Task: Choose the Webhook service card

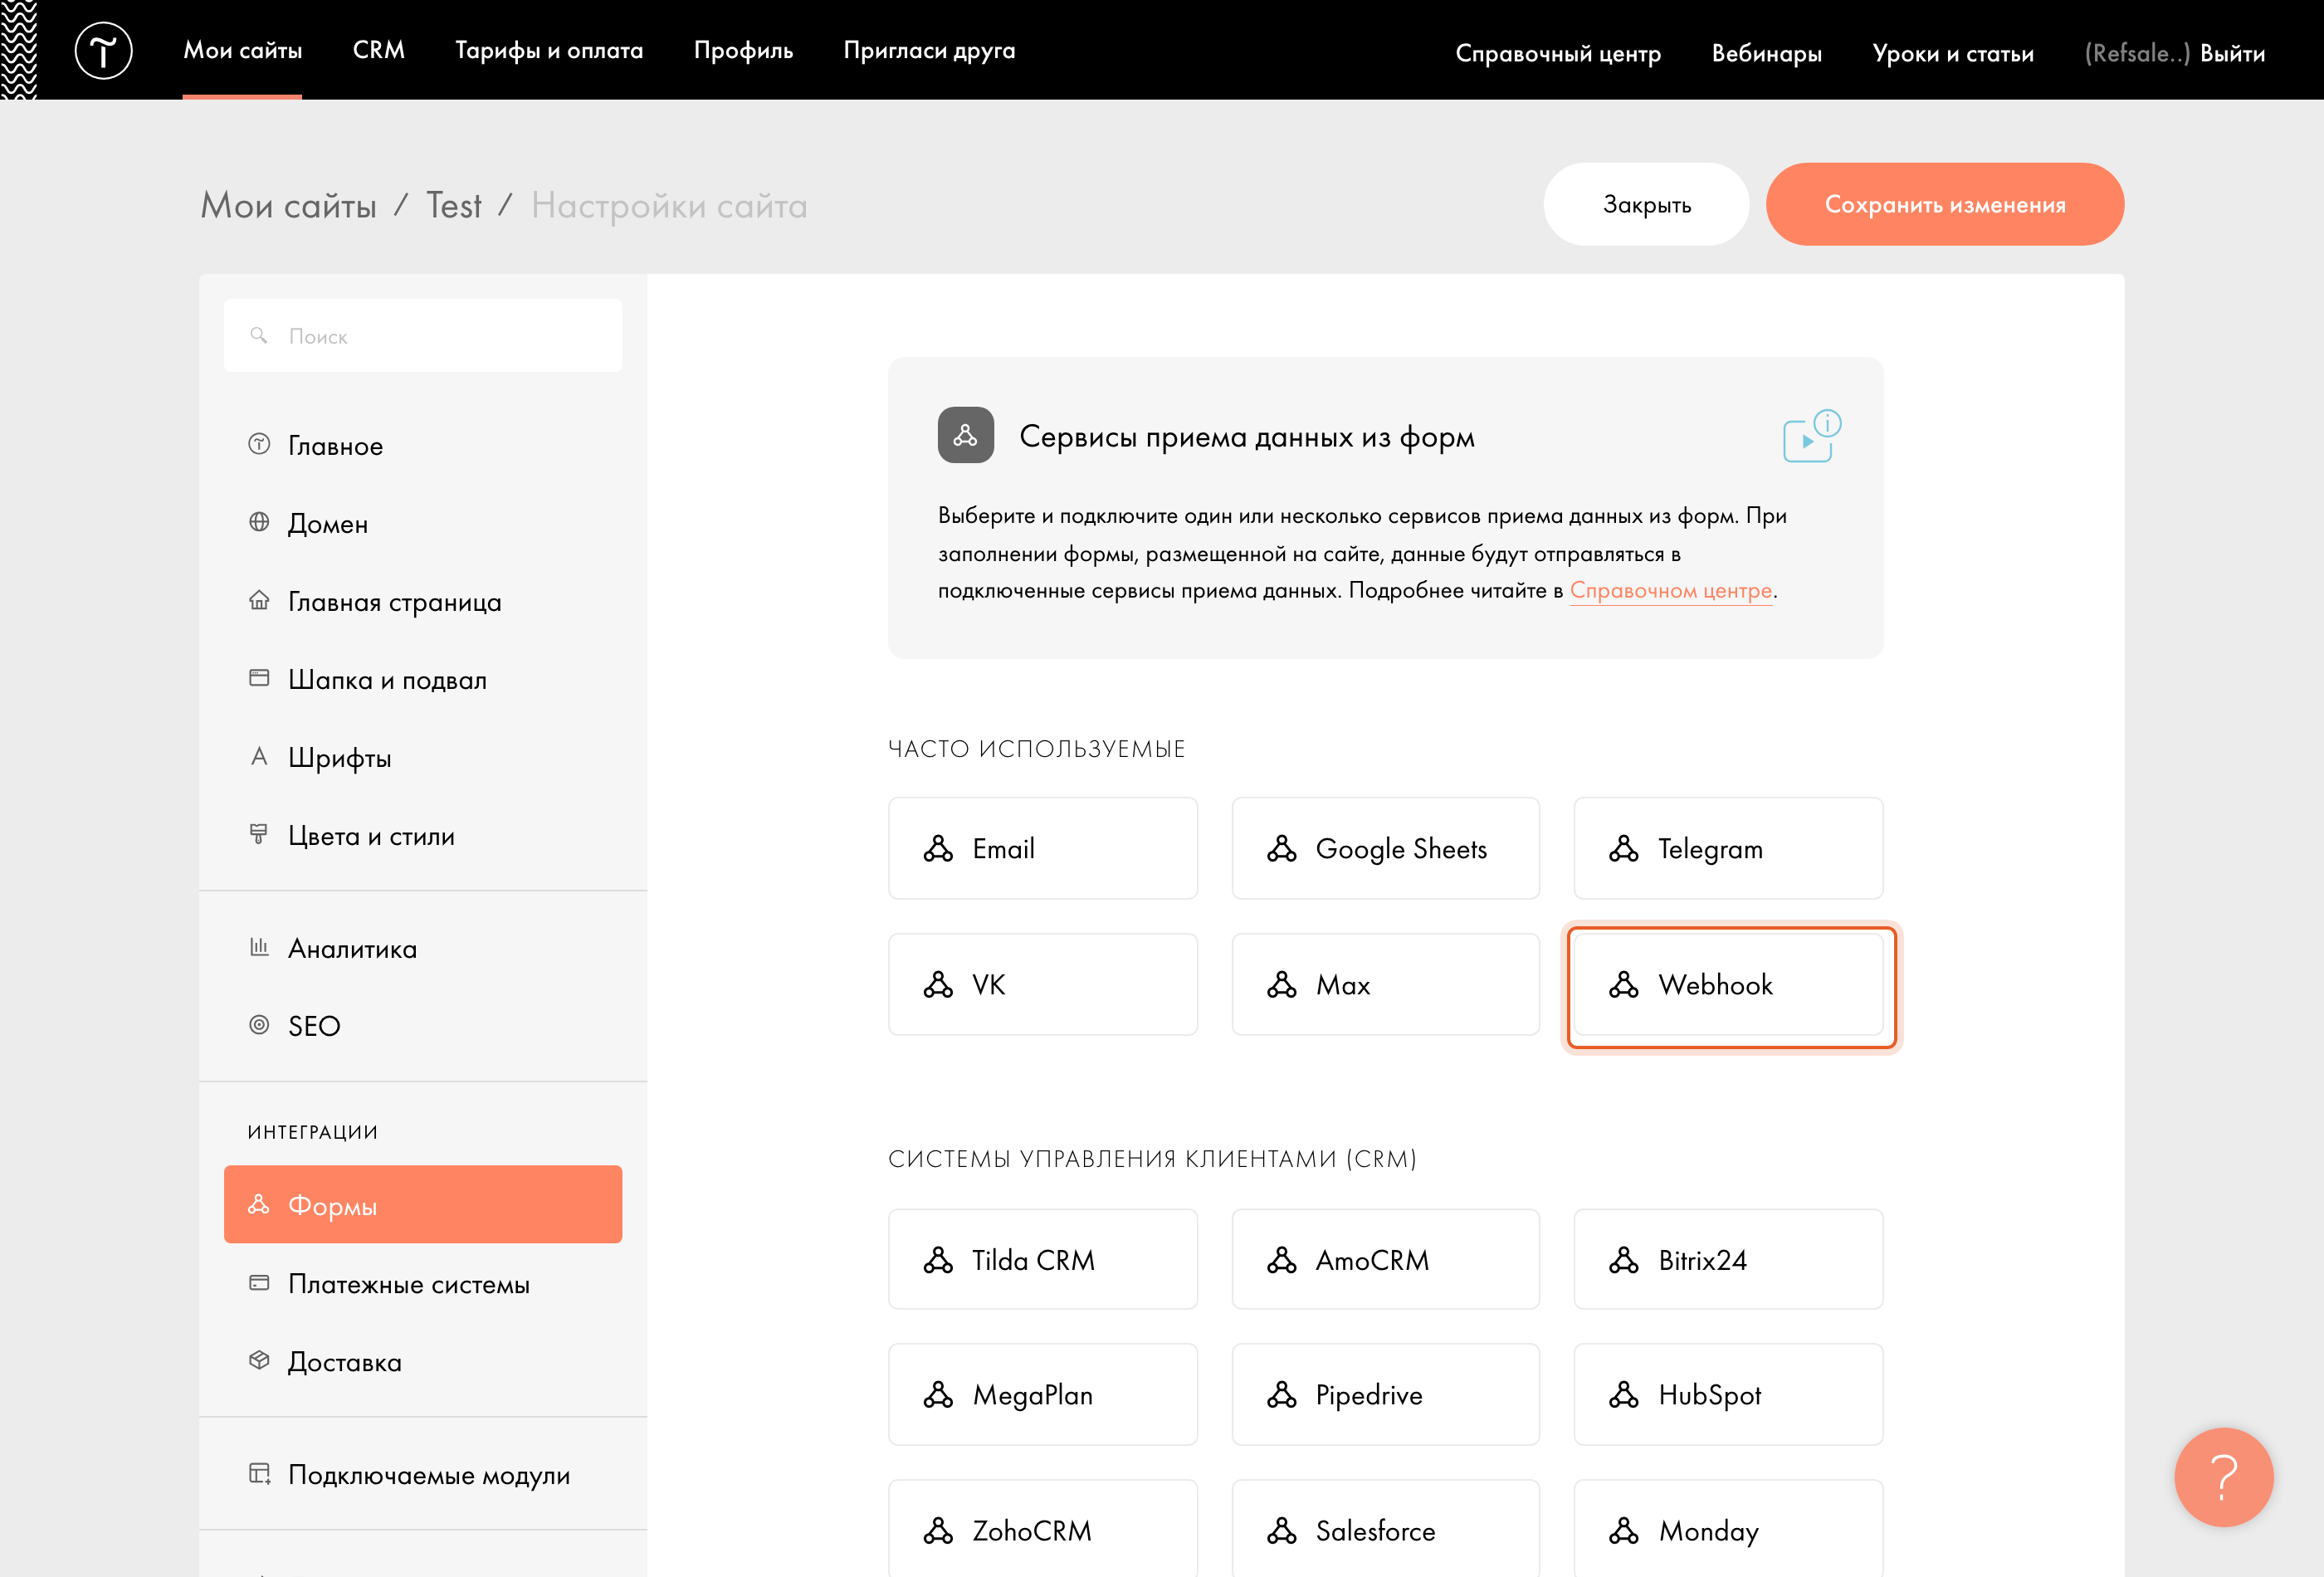Action: click(x=1728, y=985)
